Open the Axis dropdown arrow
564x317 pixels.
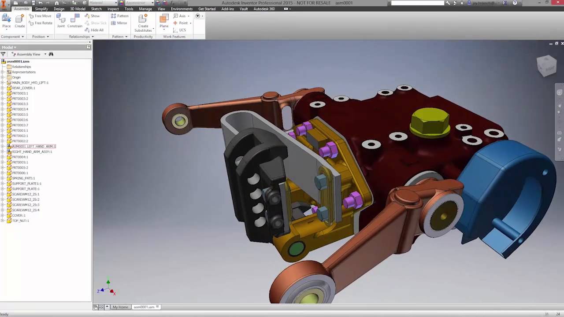coord(189,16)
